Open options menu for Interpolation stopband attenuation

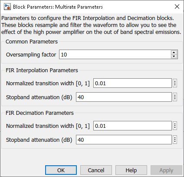coord(175,97)
